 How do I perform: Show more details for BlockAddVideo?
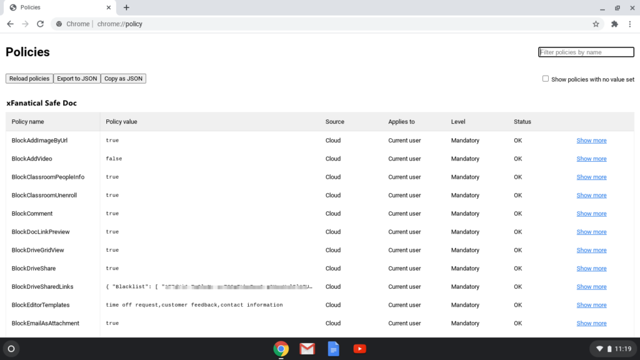[591, 159]
